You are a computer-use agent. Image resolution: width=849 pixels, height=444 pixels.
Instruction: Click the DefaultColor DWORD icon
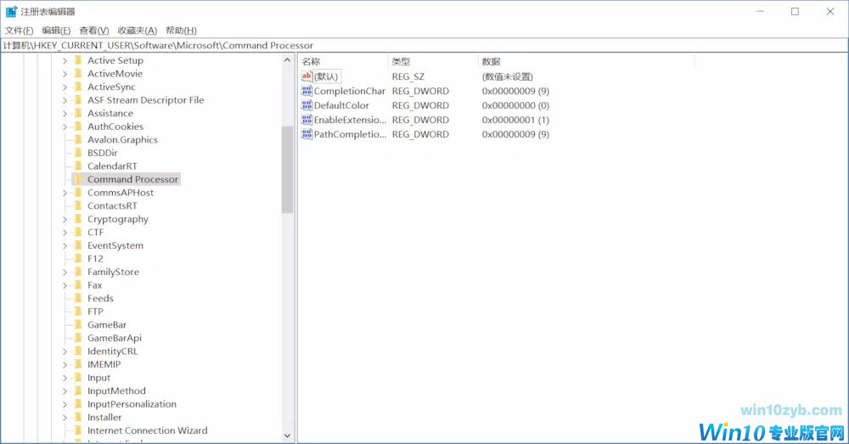point(306,105)
